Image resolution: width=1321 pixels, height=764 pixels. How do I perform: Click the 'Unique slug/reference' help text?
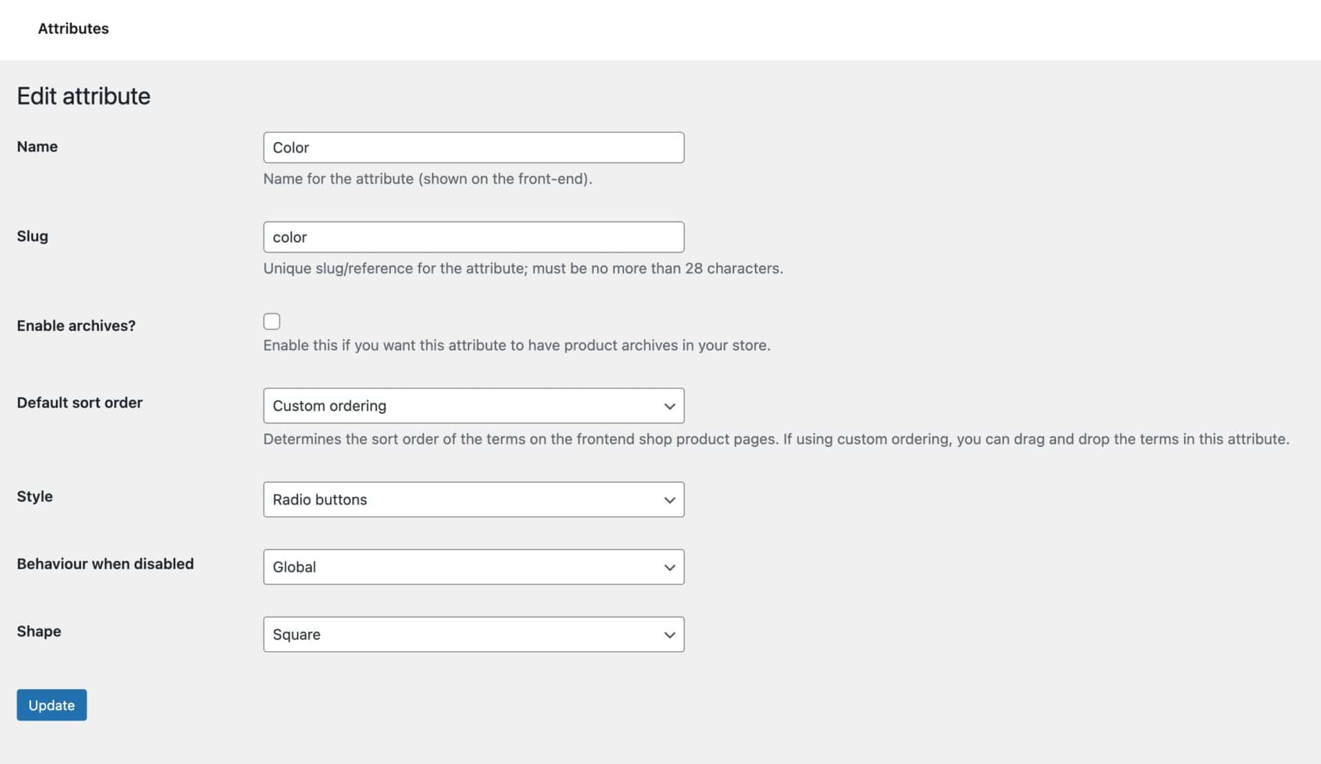(523, 268)
